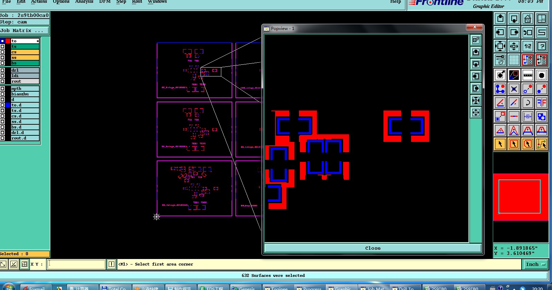The image size is (552, 290).
Task: Select the net selection arrow tool
Action: [542, 144]
